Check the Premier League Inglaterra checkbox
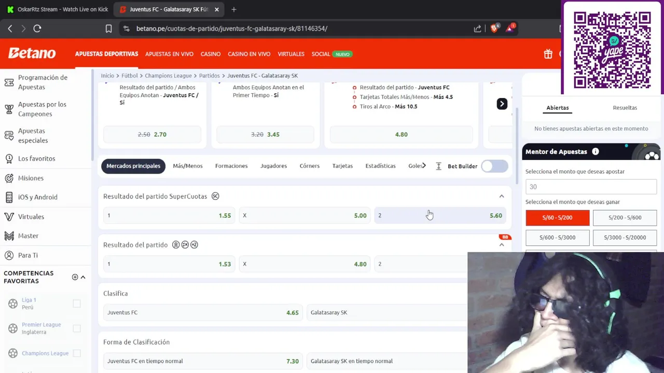This screenshot has height=373, width=664. click(77, 328)
